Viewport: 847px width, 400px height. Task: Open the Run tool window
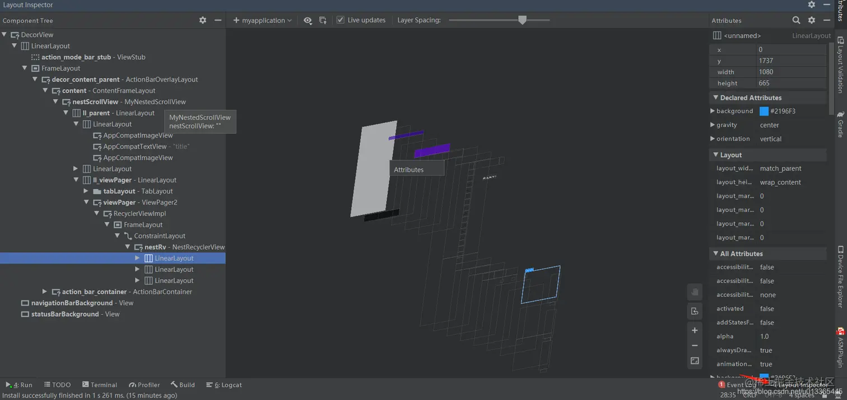click(x=19, y=385)
